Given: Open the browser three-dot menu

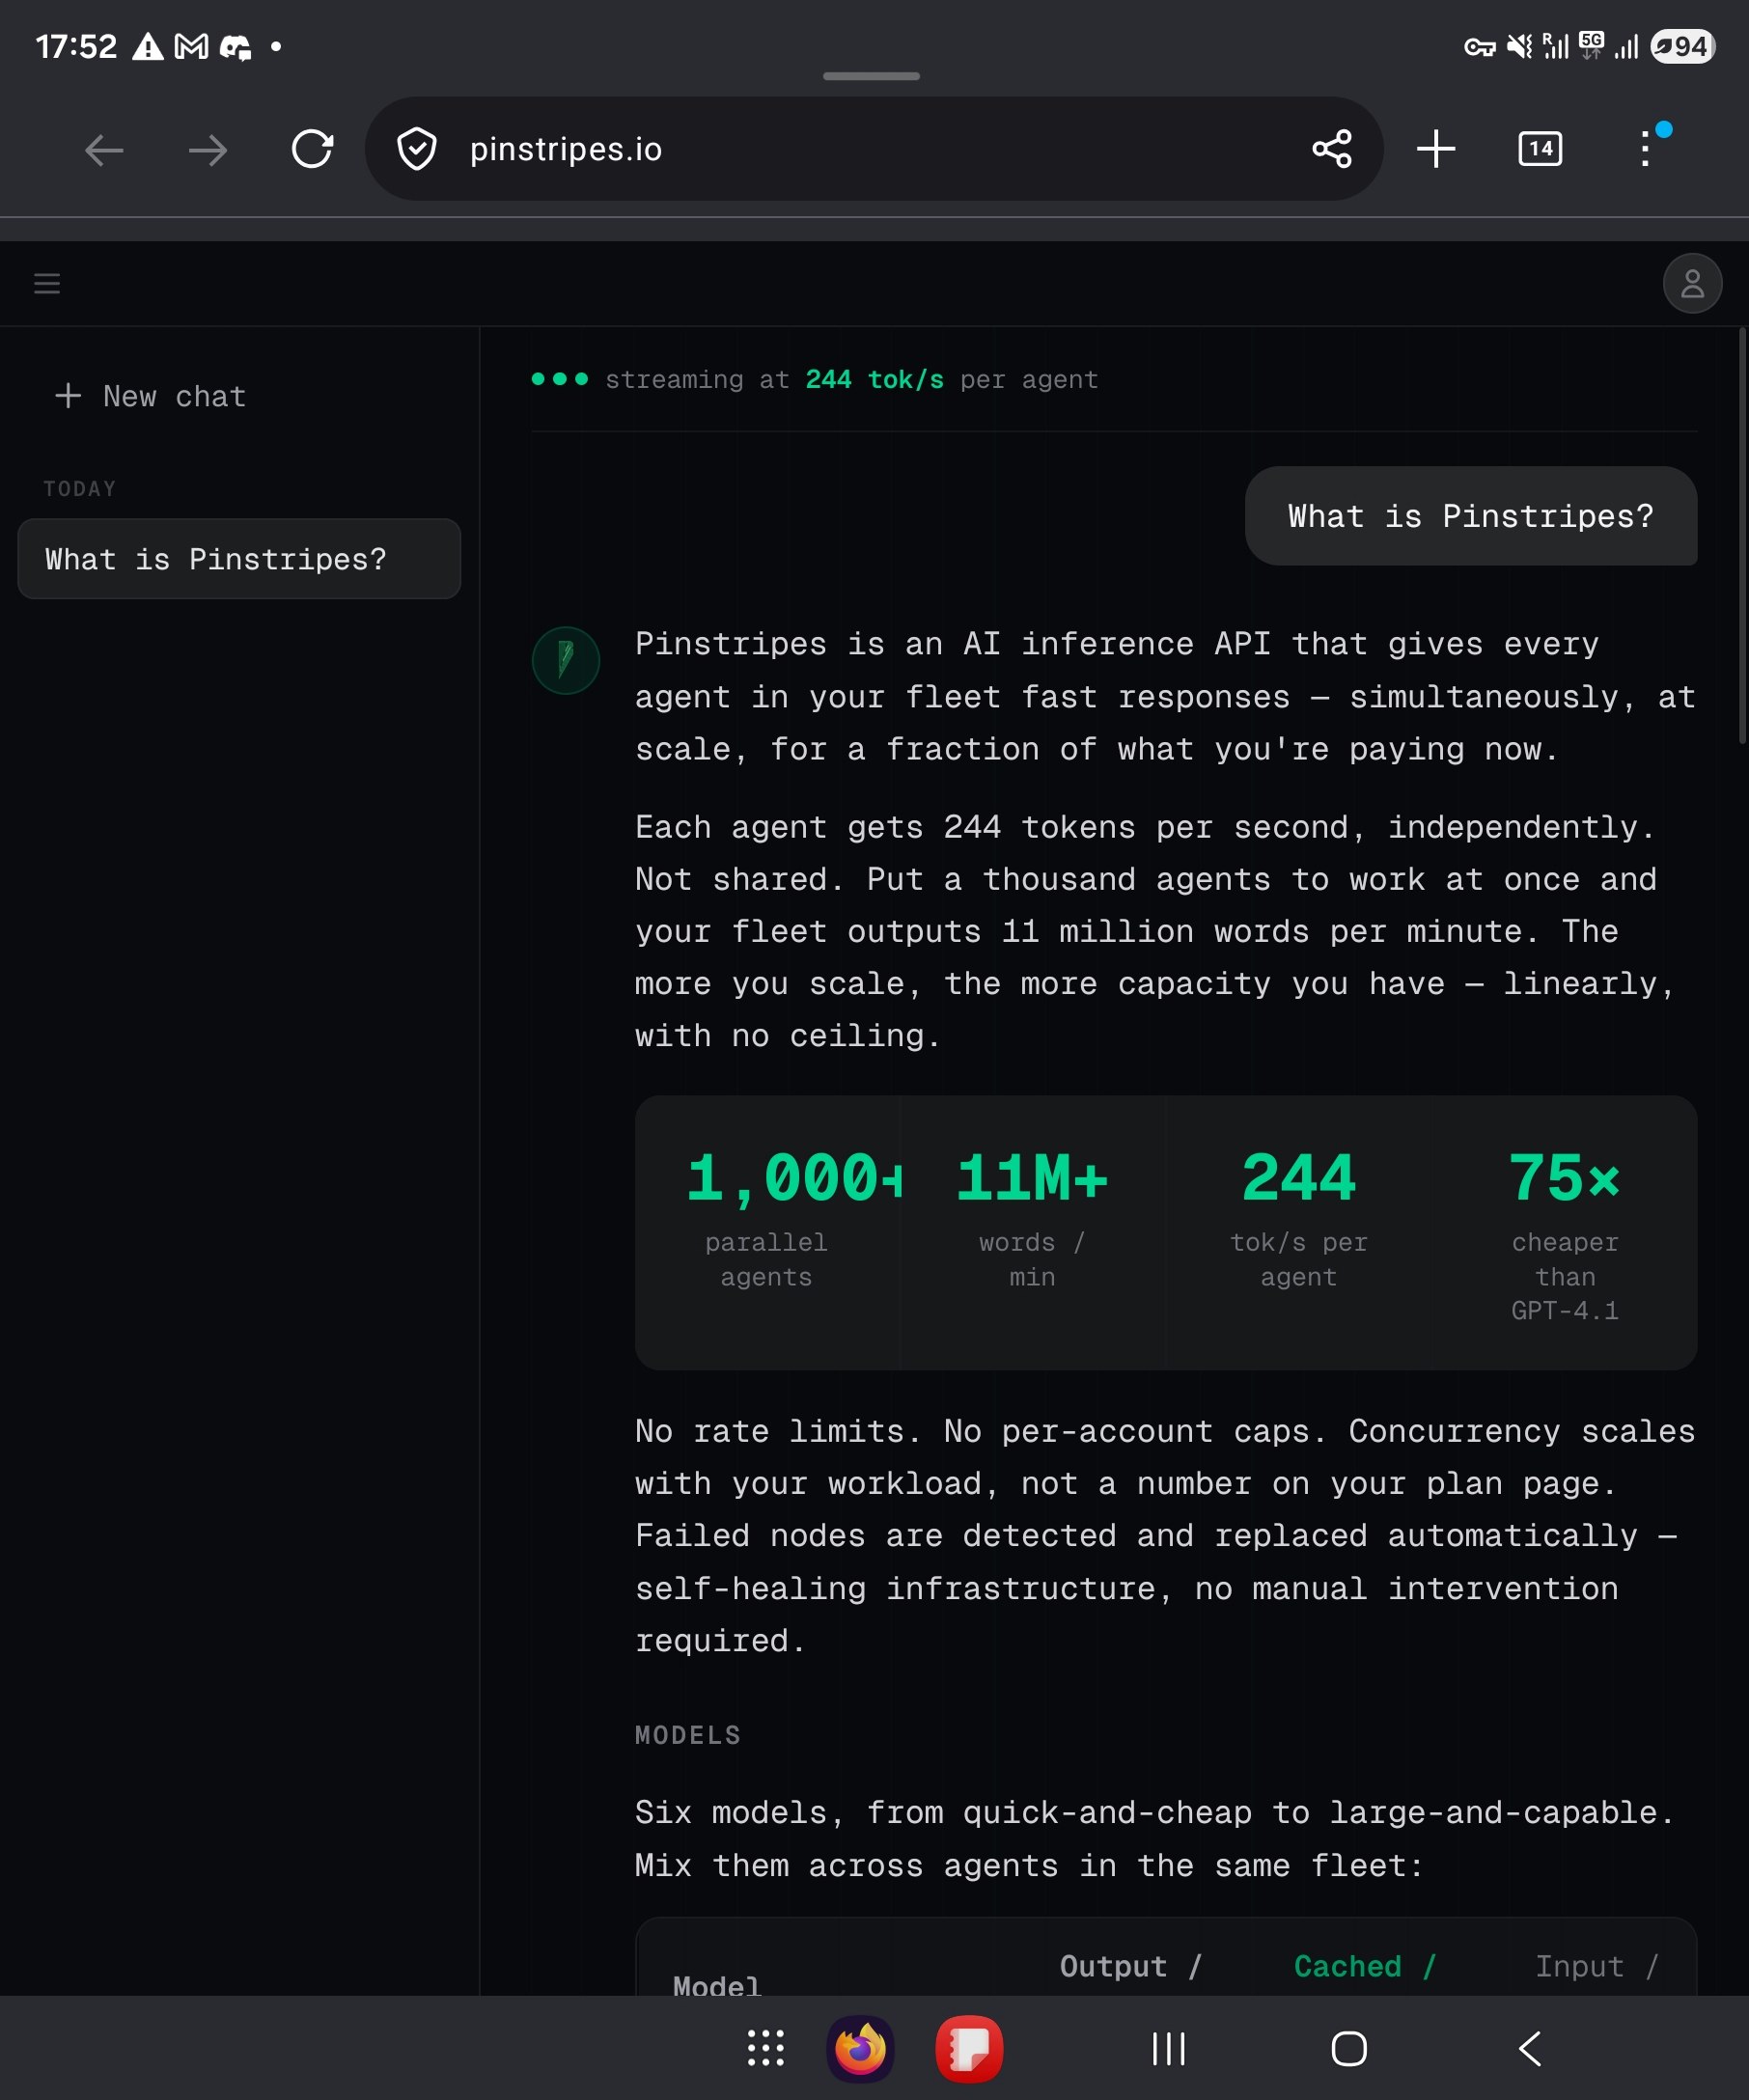Looking at the screenshot, I should pyautogui.click(x=1645, y=149).
